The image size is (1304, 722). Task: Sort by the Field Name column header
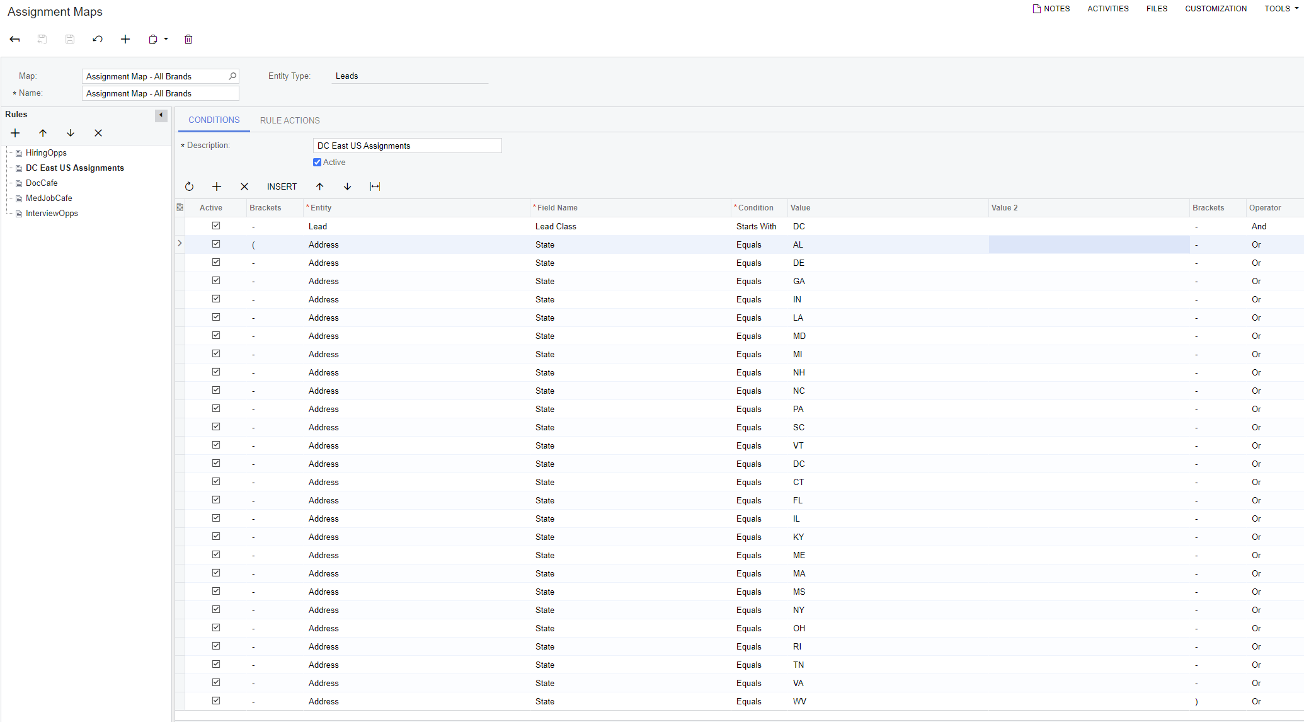point(630,208)
